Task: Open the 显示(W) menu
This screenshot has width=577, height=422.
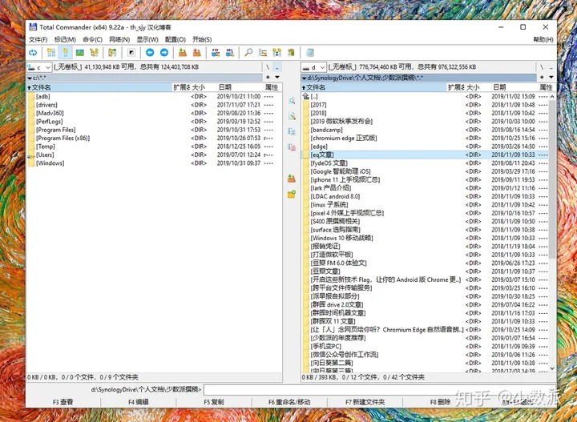Action: (147, 39)
